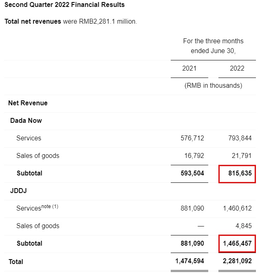Select the Dada Now row label
Screen dimensions: 260x273
[26, 121]
